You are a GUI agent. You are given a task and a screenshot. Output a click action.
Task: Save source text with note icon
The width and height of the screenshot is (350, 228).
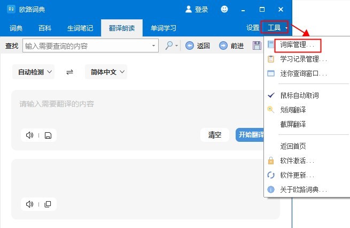pos(48,135)
